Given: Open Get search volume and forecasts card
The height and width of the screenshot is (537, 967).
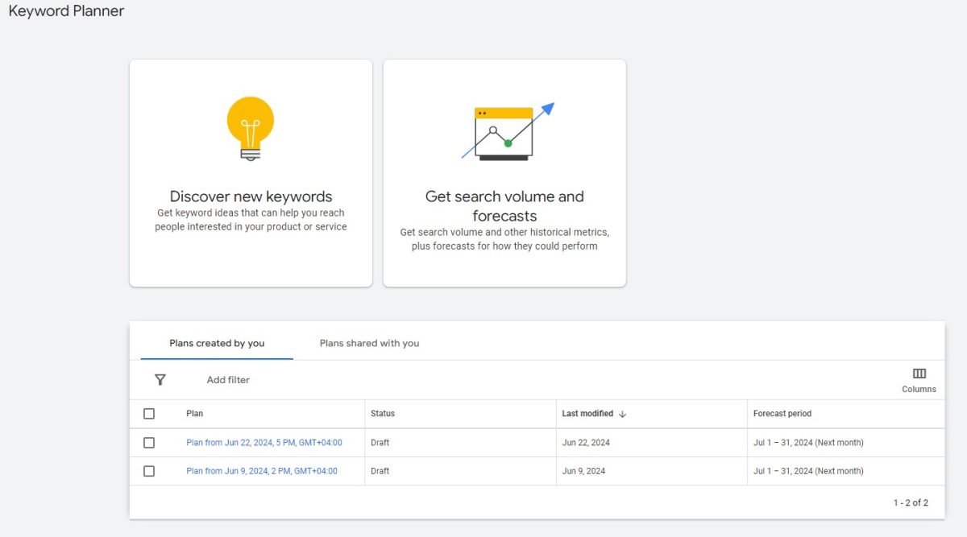Looking at the screenshot, I should (504, 173).
